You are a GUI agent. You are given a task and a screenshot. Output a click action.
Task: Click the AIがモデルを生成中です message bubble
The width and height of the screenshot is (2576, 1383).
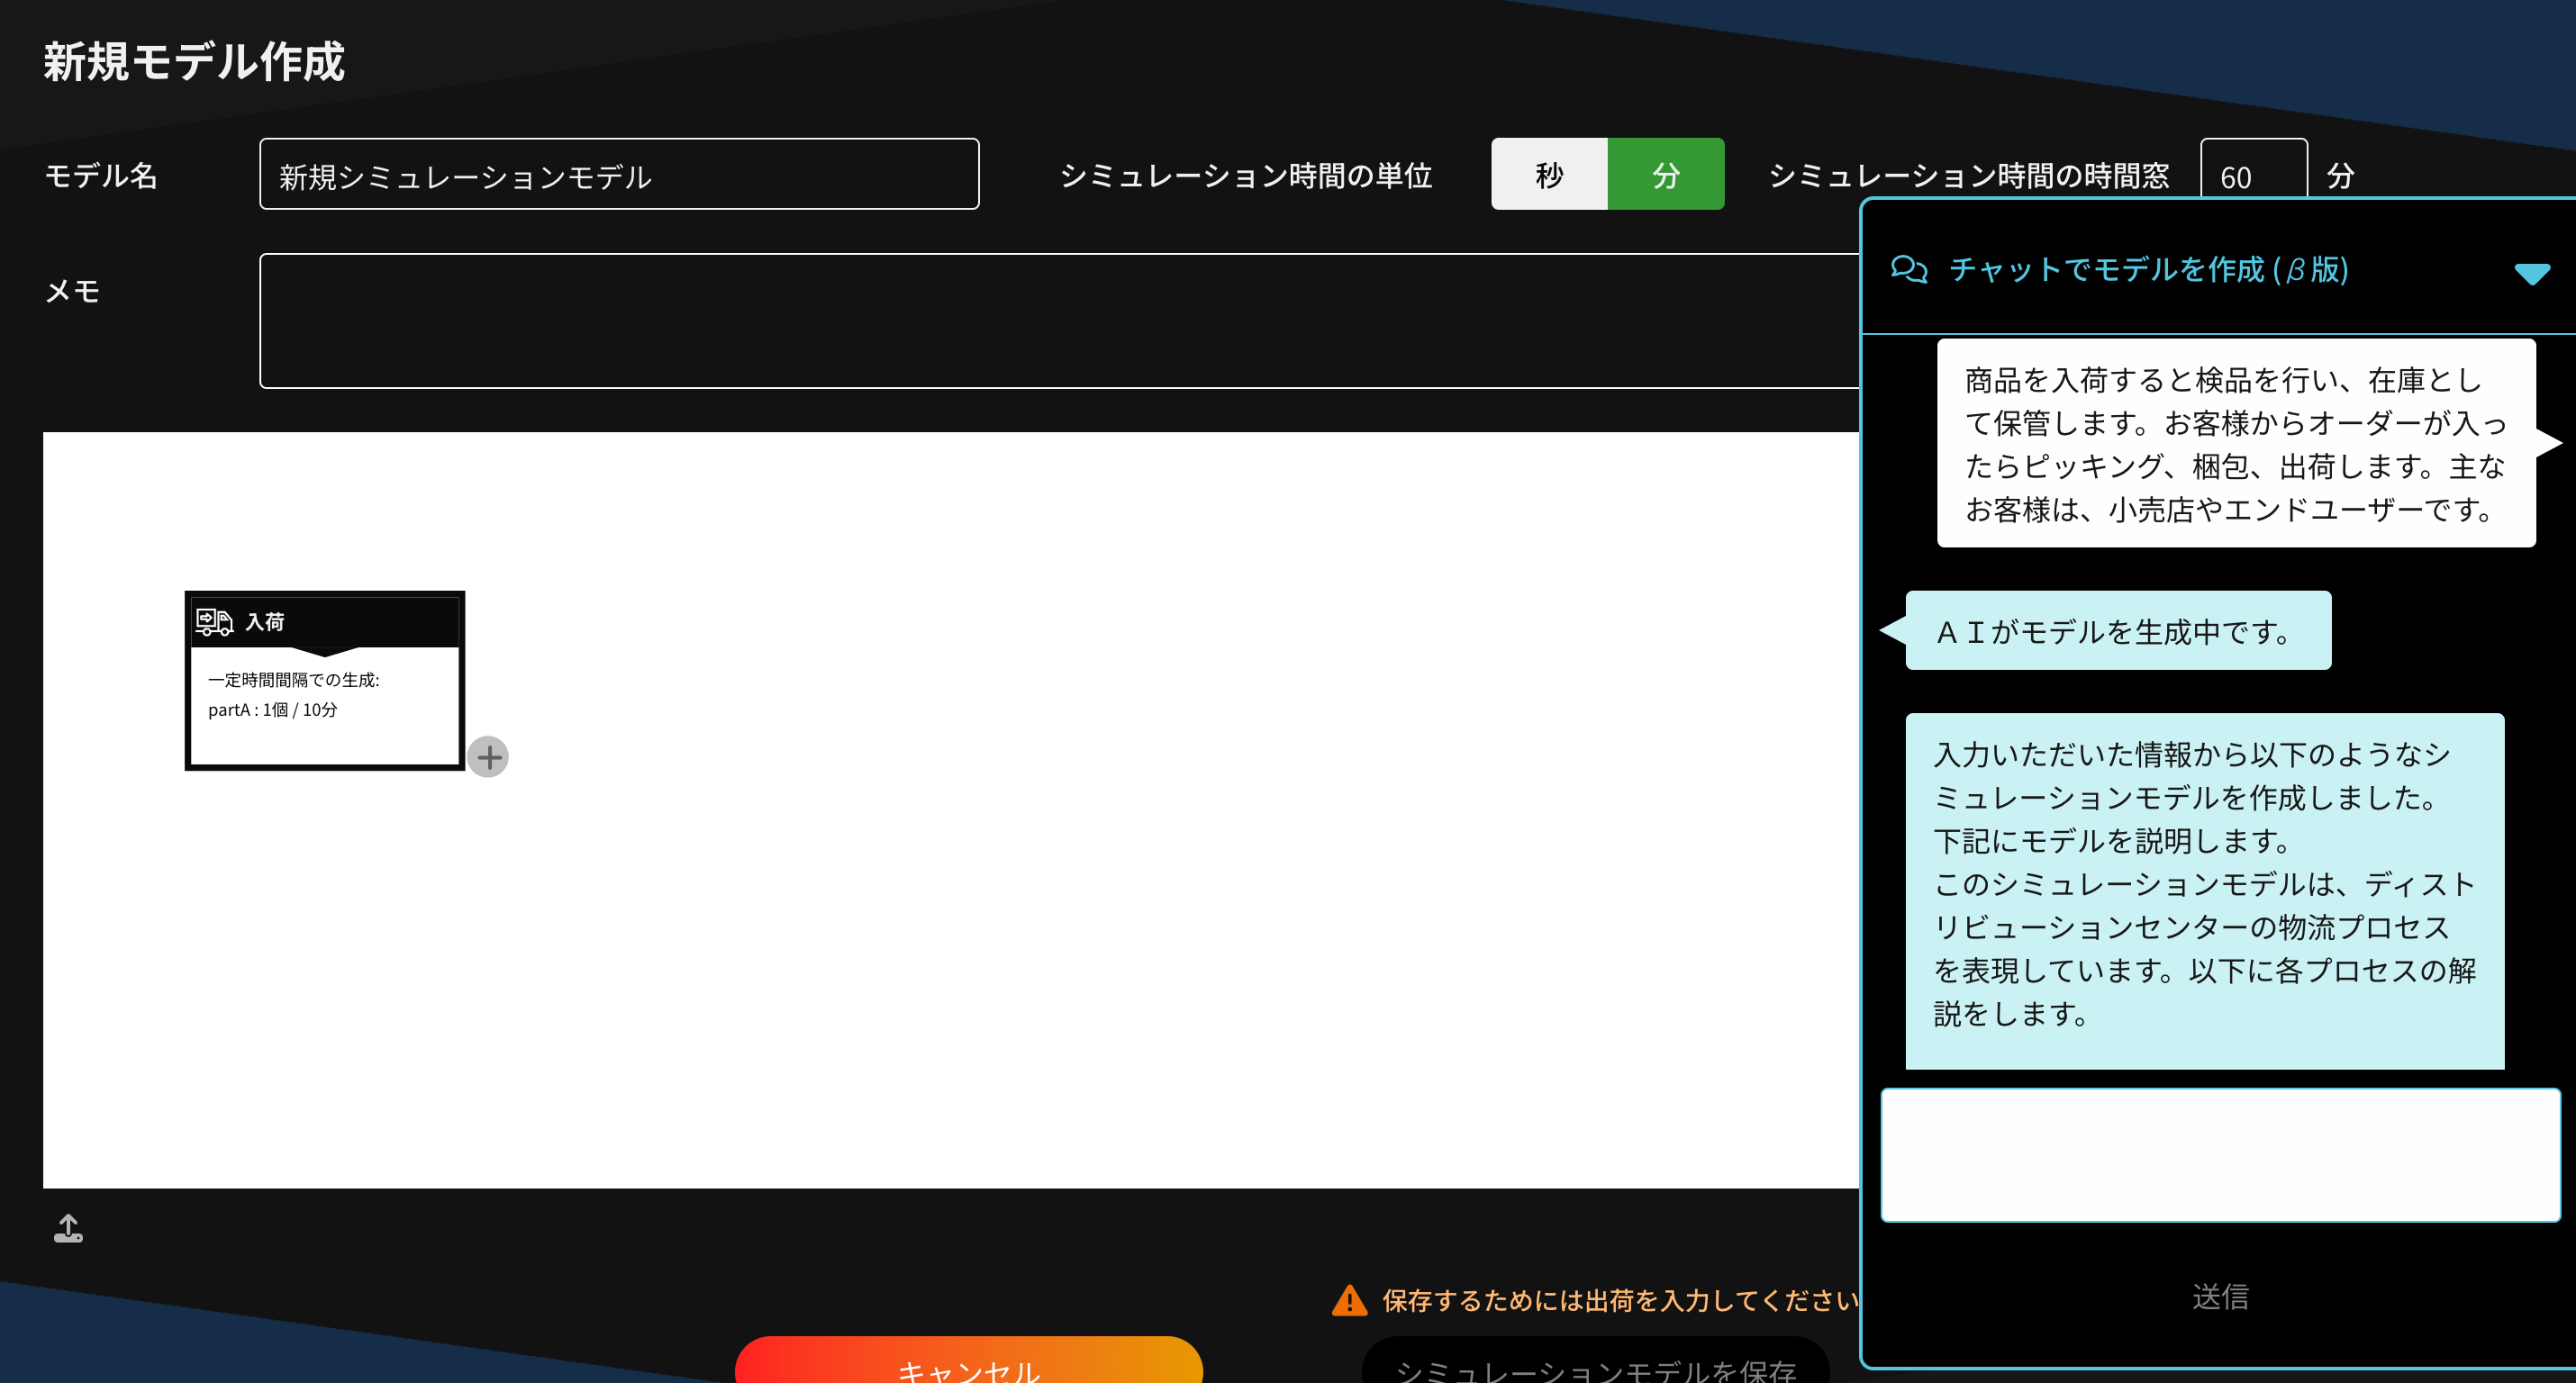coord(2117,631)
